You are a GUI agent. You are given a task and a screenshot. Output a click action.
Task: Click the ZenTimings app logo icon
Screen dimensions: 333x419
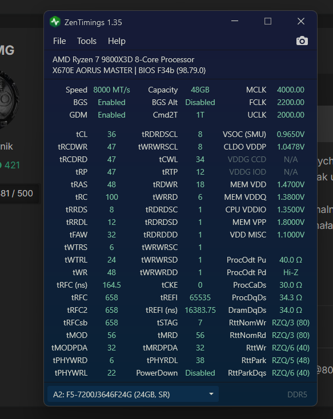(x=55, y=22)
